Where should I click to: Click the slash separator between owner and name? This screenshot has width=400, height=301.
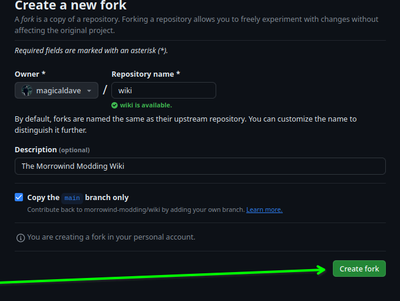tap(105, 90)
